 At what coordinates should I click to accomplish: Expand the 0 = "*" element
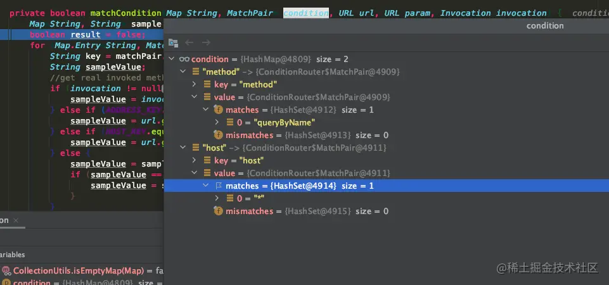(217, 198)
